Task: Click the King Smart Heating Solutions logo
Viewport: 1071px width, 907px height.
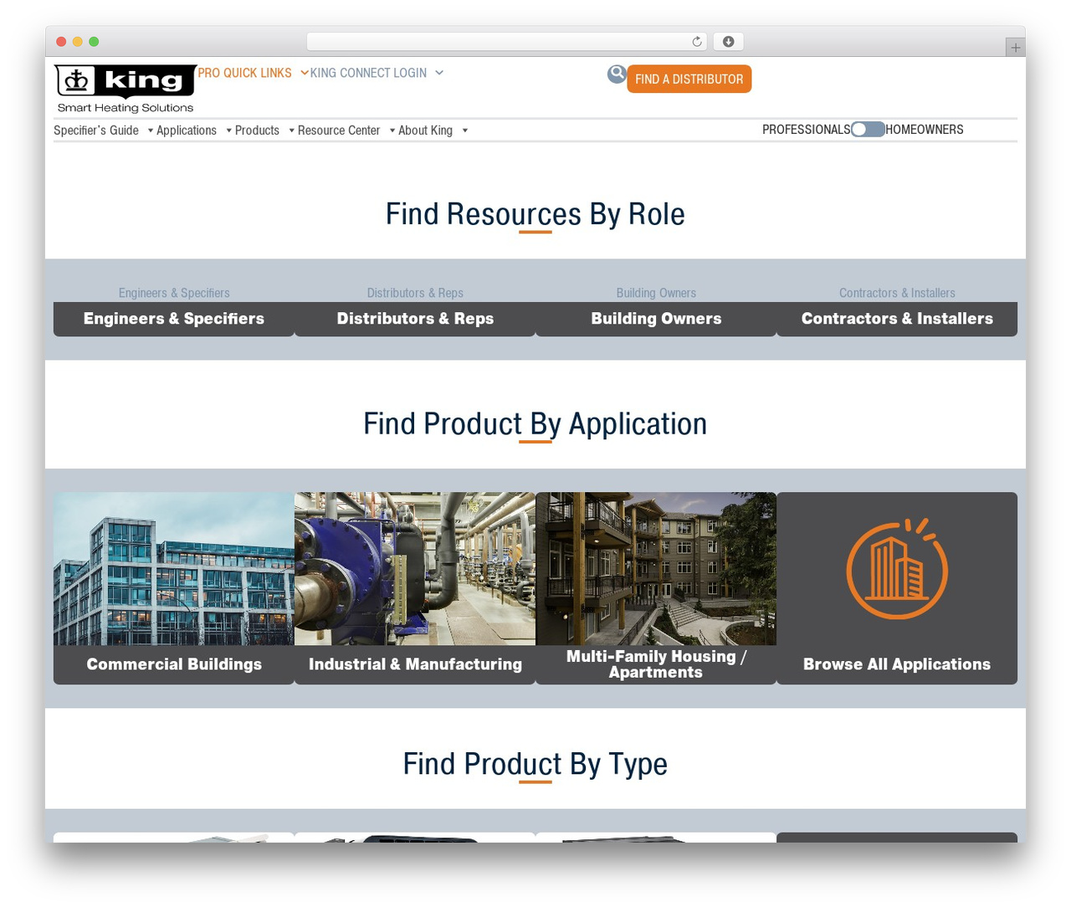Action: coord(126,89)
